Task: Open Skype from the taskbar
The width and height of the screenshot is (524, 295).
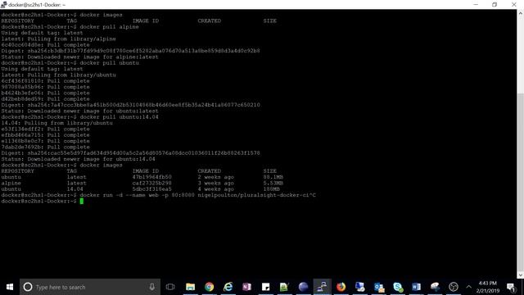Action: coord(398,287)
